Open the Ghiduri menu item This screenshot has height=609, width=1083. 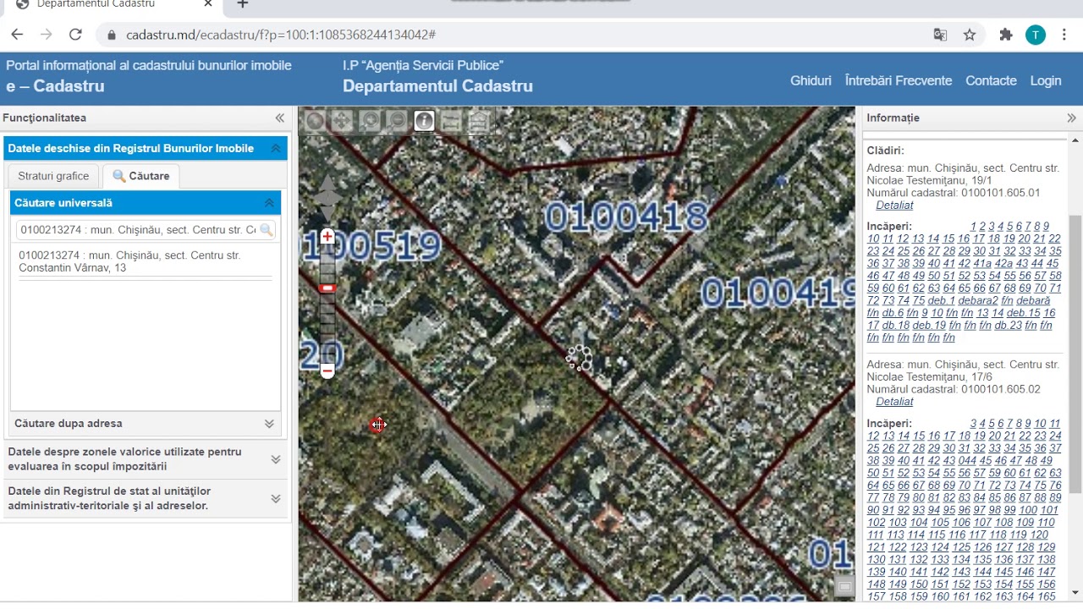click(x=811, y=81)
